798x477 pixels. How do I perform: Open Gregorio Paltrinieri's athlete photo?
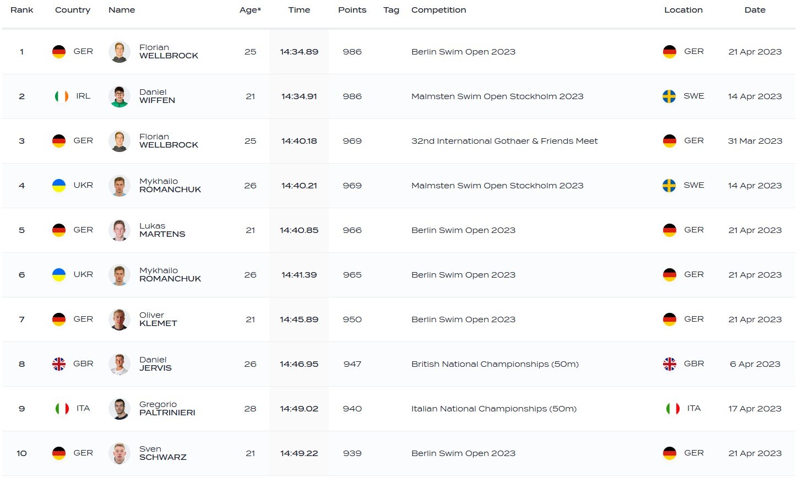119,409
